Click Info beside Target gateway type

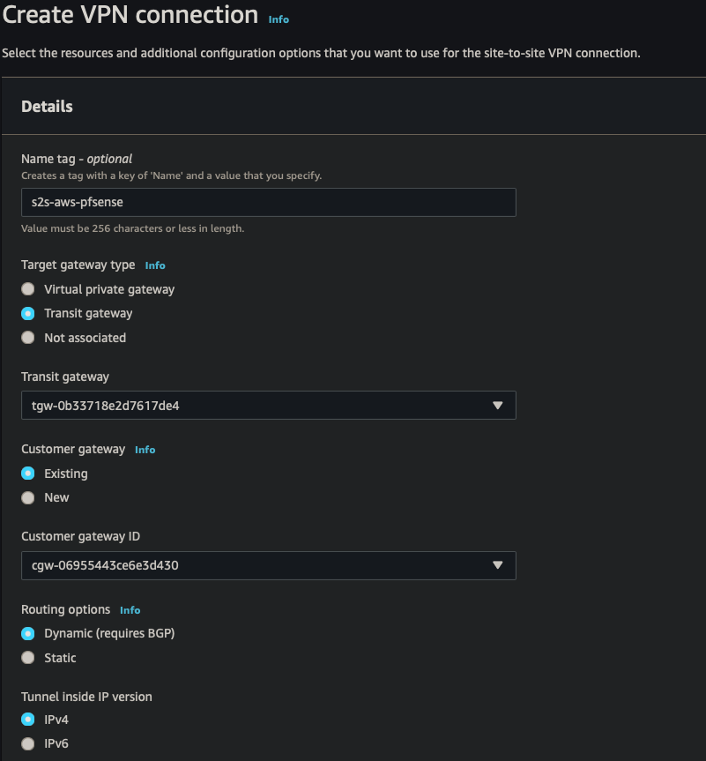tap(155, 265)
